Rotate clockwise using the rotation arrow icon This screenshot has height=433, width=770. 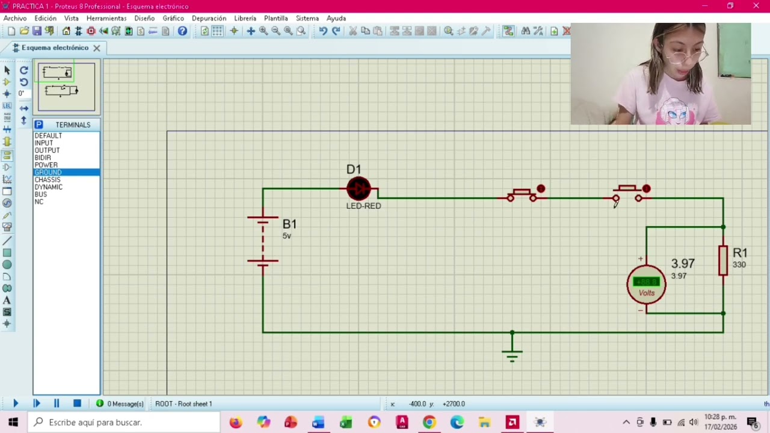pos(24,70)
